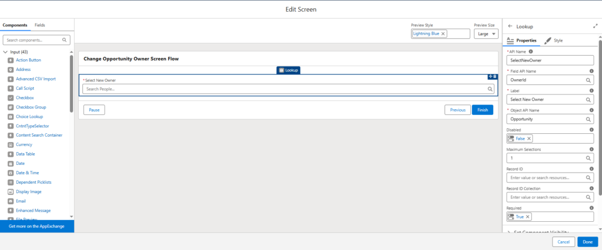
Task: Click the Cancel button
Action: (x=564, y=242)
